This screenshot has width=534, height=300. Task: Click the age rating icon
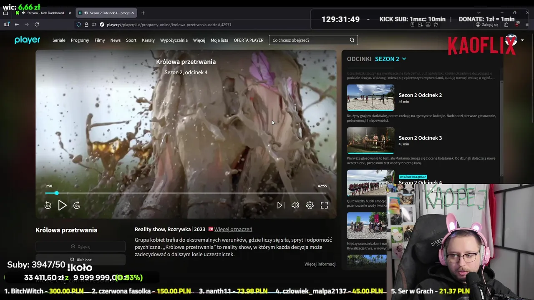point(211,229)
